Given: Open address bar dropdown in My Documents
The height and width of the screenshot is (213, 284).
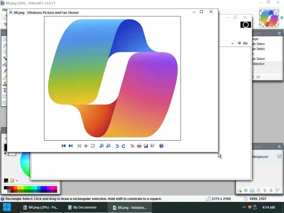Looking at the screenshot, I should pos(232,43).
